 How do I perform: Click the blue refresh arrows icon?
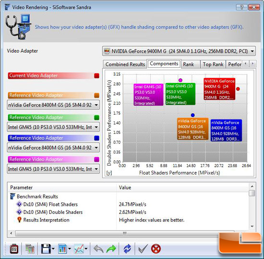click(x=127, y=249)
